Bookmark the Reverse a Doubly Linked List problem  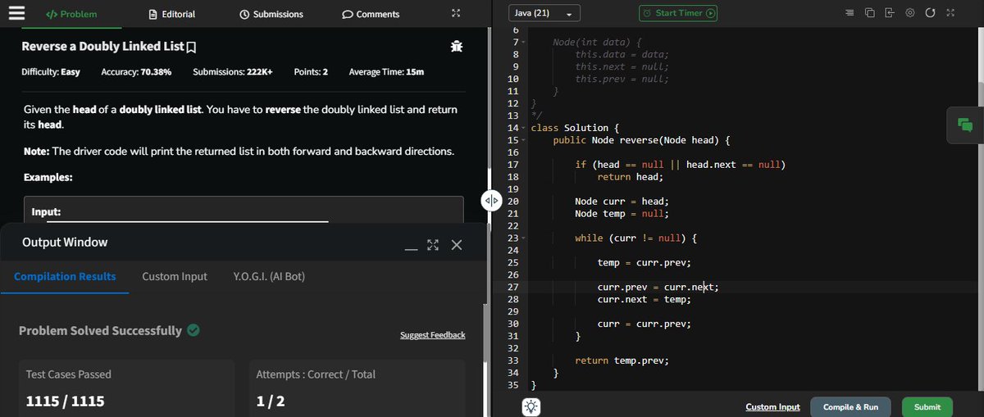pyautogui.click(x=191, y=48)
